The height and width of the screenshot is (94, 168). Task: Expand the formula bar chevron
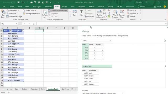[x=166, y=24]
